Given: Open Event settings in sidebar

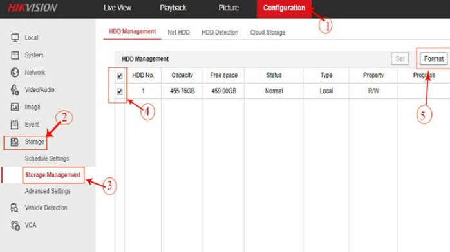Looking at the screenshot, I should pos(32,125).
